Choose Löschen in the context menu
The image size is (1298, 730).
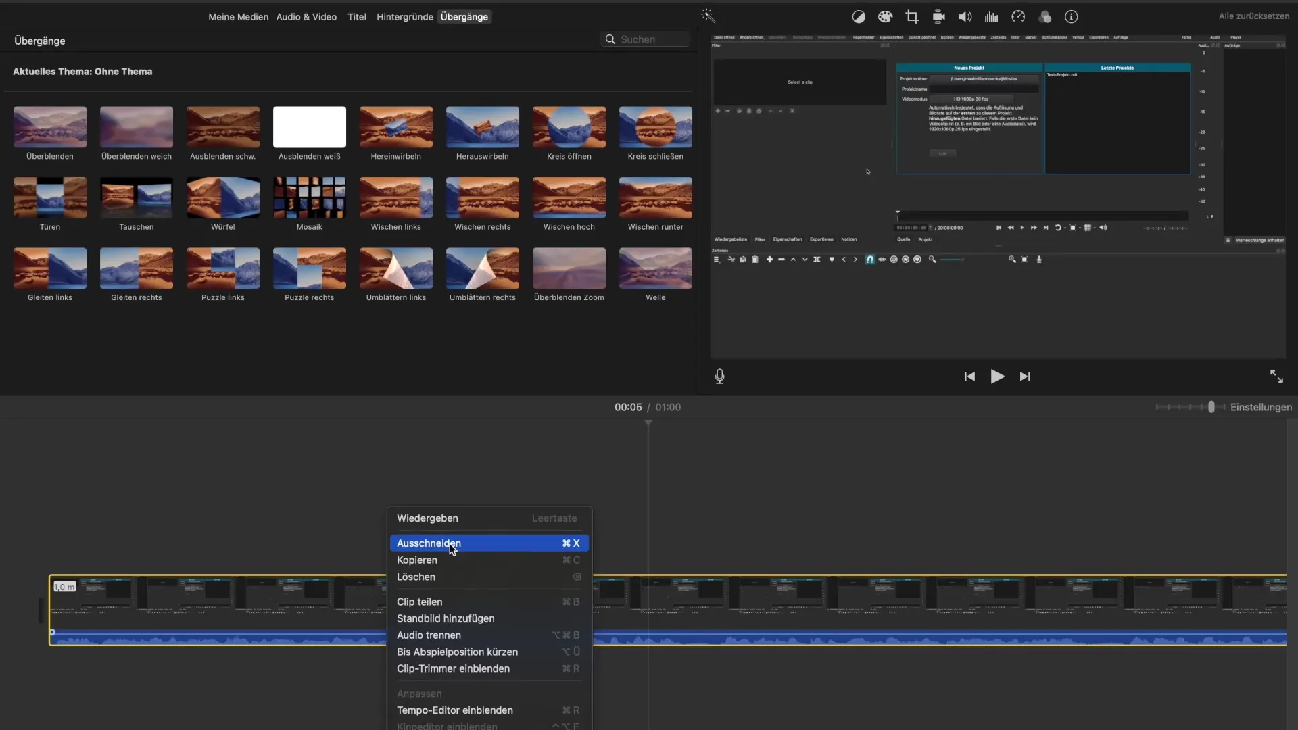coord(489,577)
